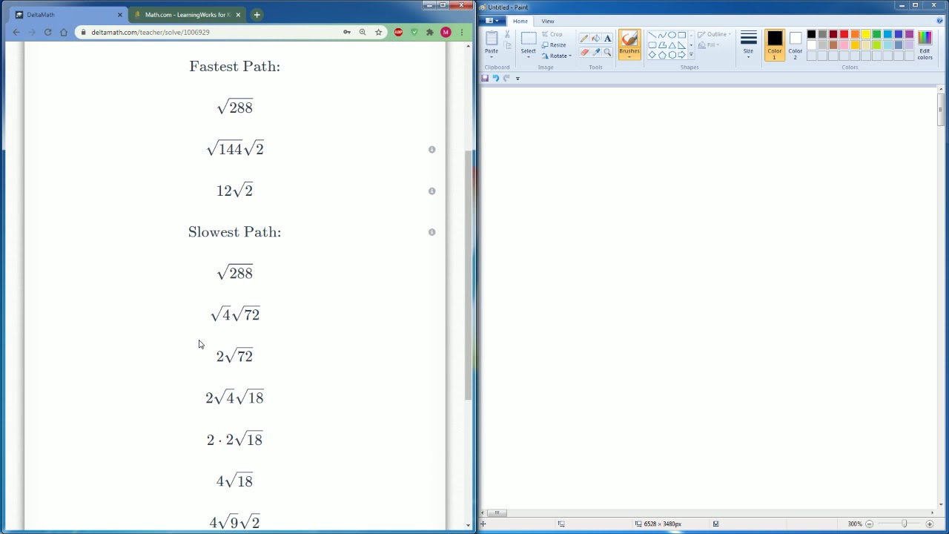Click the DeltaMath page vertical scrollbar thumb
Image resolution: width=949 pixels, height=534 pixels.
tap(468, 275)
